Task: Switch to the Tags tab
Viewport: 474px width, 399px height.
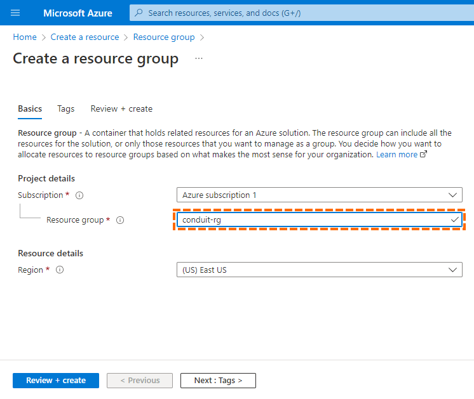Action: [x=66, y=108]
